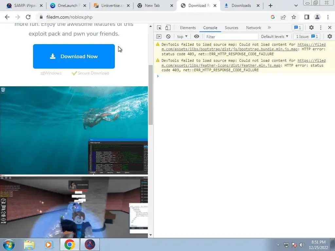Open the side panel icon
The image size is (335, 251).
[307, 17]
